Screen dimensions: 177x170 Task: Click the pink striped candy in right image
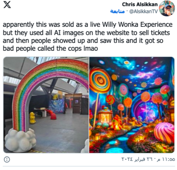pyautogui.click(x=164, y=133)
